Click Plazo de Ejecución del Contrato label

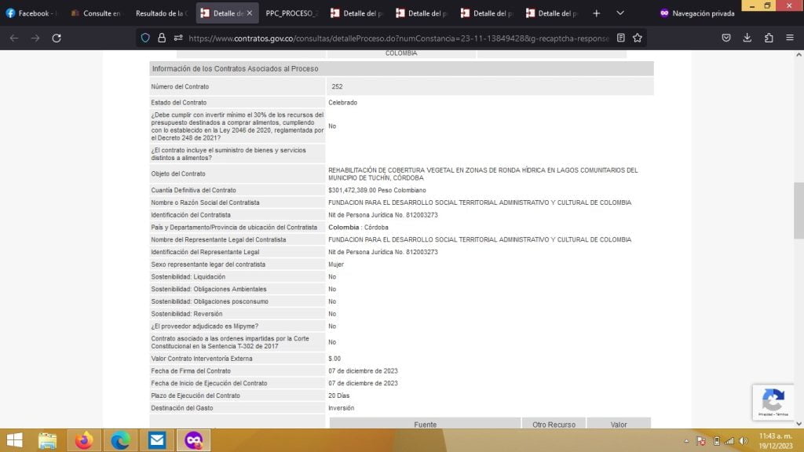tap(196, 395)
